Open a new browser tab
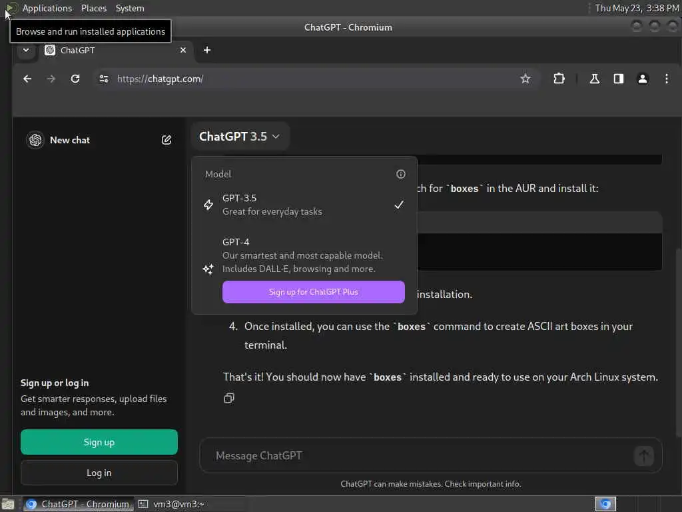Screen dimensions: 682x512 click(x=207, y=50)
